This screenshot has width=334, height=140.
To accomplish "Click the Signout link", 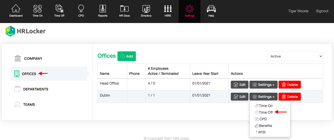I will point(322,11).
